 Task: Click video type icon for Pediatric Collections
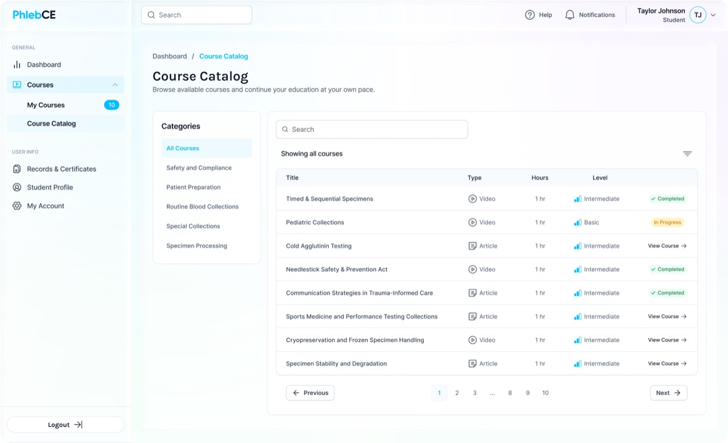click(472, 222)
